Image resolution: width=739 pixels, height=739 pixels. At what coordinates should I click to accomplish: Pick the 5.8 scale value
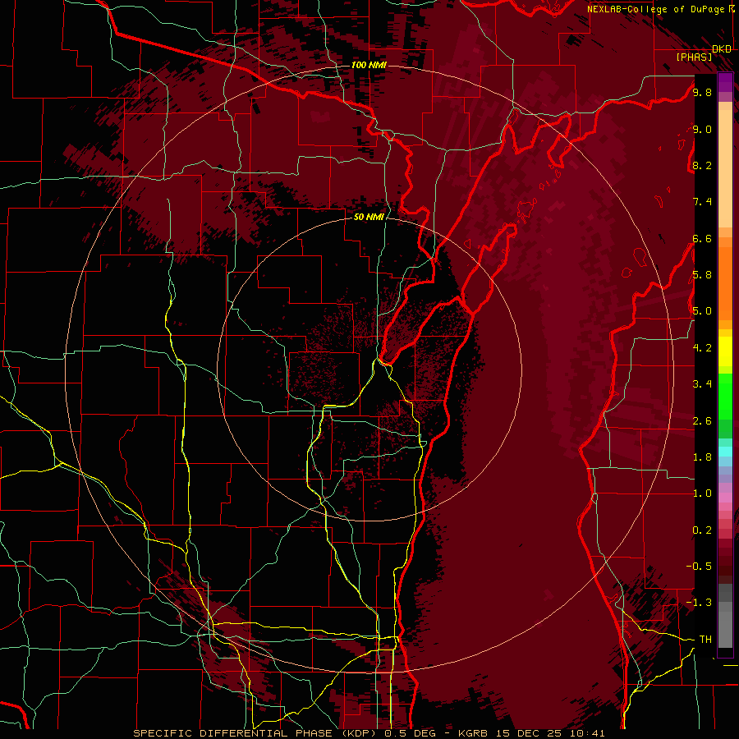tap(702, 274)
